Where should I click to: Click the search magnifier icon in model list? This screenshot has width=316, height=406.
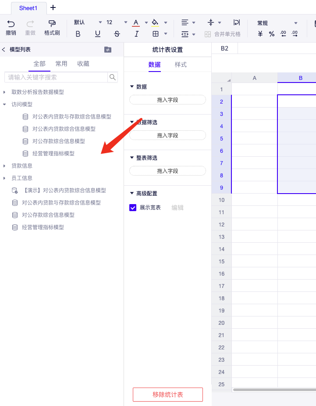[x=113, y=77]
